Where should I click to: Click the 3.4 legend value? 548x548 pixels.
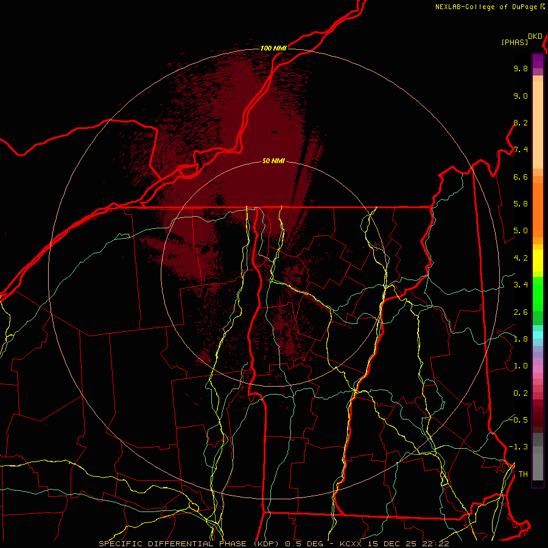521,285
